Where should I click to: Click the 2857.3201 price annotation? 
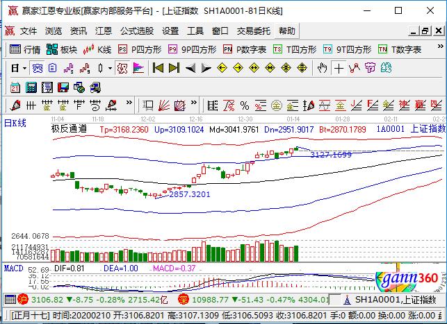click(x=190, y=194)
